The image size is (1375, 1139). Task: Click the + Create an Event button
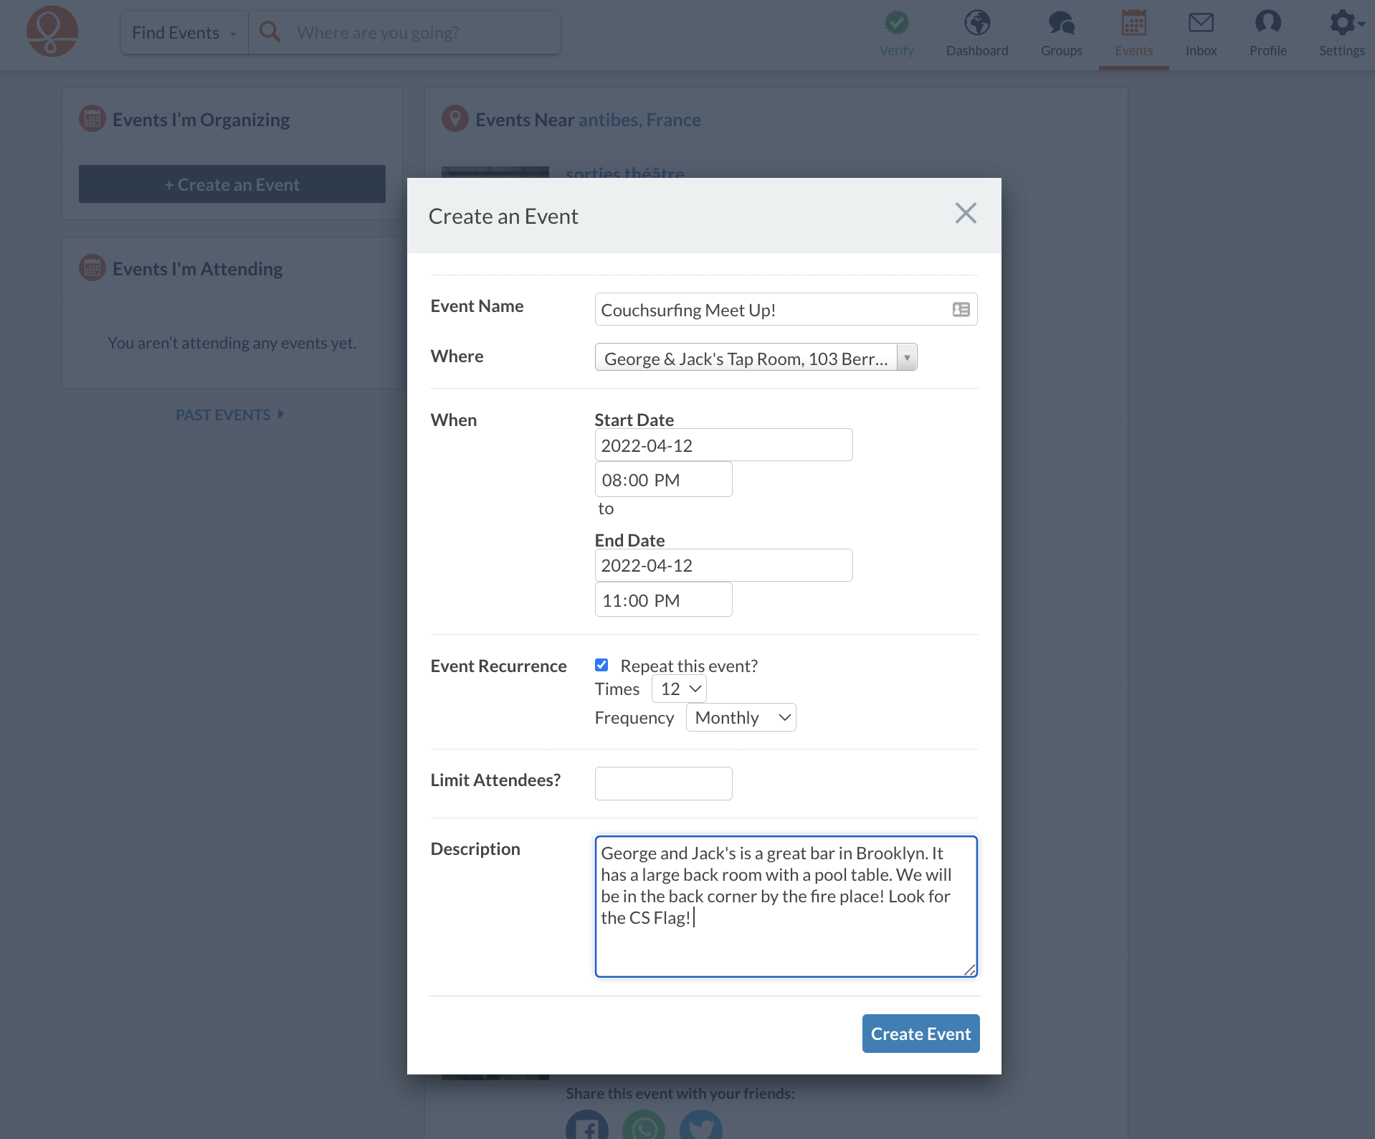coord(232,184)
